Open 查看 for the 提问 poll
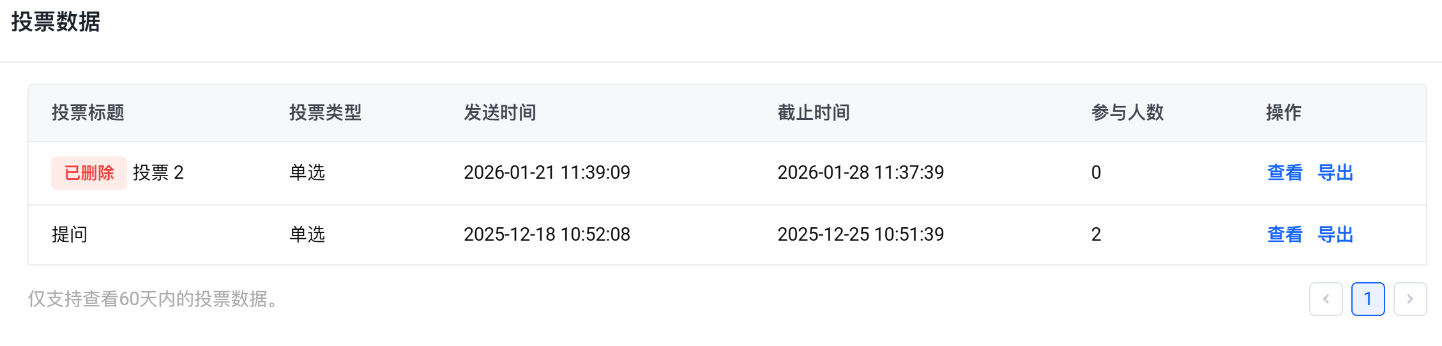Viewport: 1442px width, 346px height. point(1284,234)
